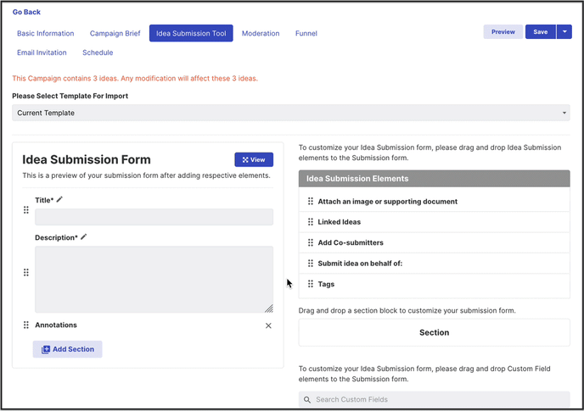Image resolution: width=584 pixels, height=411 pixels.
Task: Click drag handle for Tags element
Action: click(x=311, y=285)
